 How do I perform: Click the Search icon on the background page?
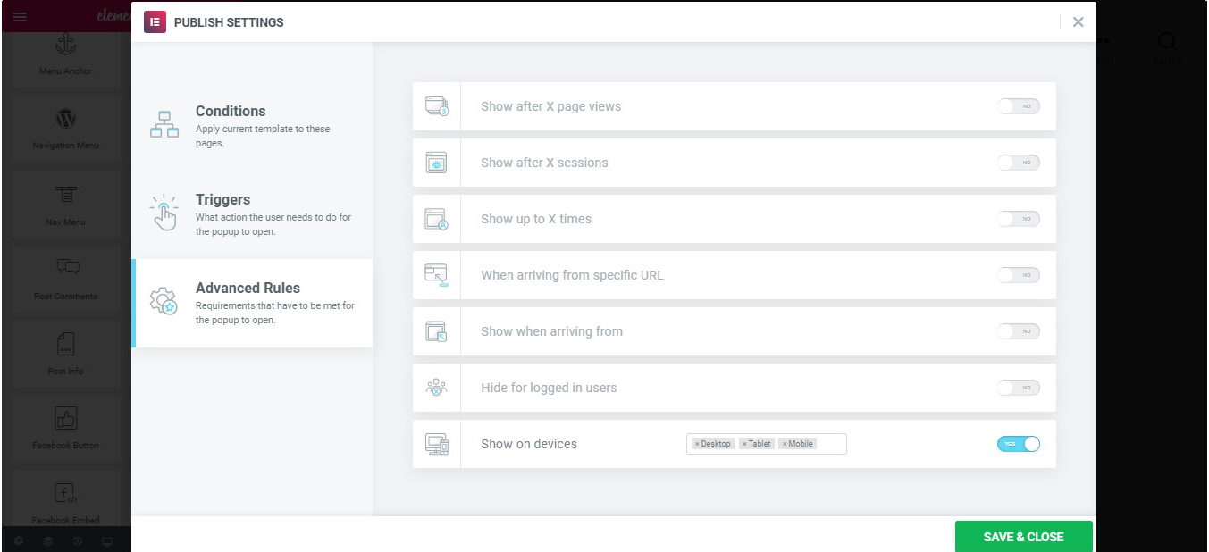click(x=1167, y=42)
